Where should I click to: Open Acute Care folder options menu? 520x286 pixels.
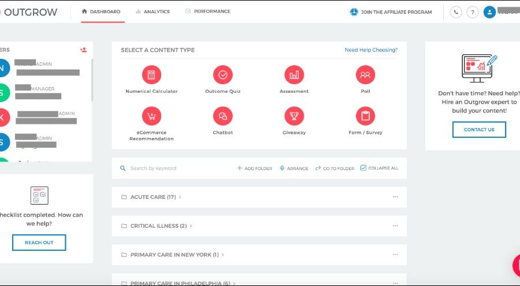pyautogui.click(x=395, y=197)
